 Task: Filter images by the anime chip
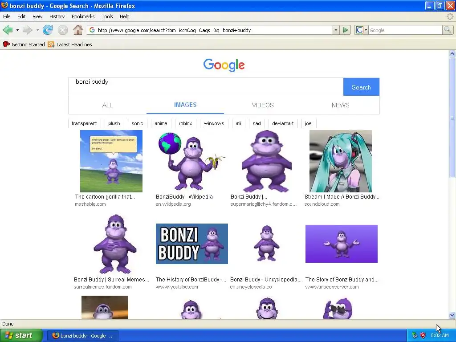click(161, 123)
